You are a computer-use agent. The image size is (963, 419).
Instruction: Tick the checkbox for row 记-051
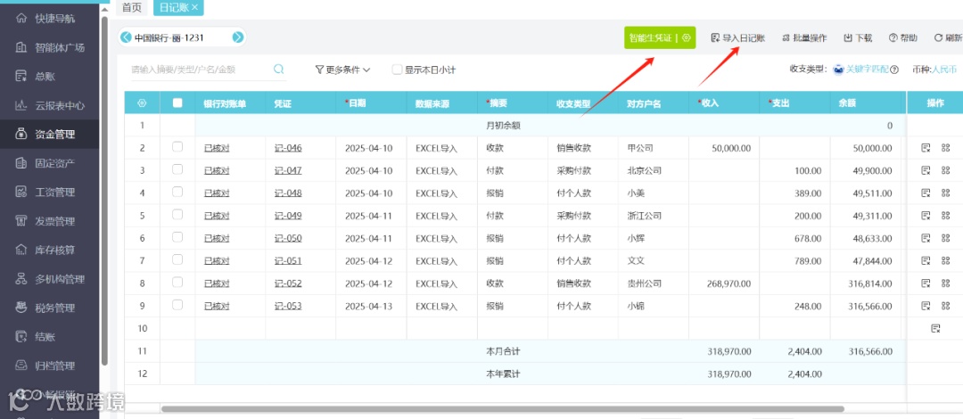177,259
